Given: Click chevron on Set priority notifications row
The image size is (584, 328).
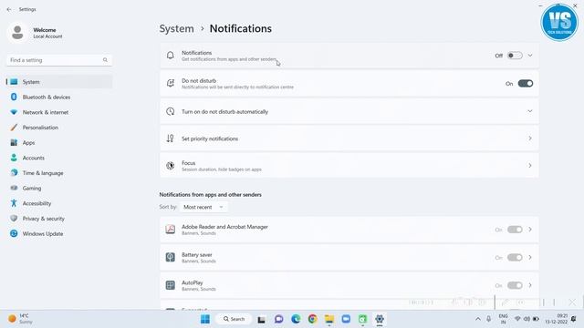Looking at the screenshot, I should tap(530, 138).
